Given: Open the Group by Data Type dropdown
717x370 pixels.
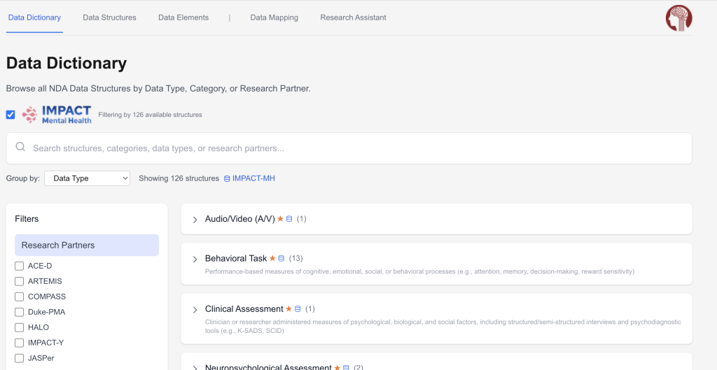Looking at the screenshot, I should 87,178.
